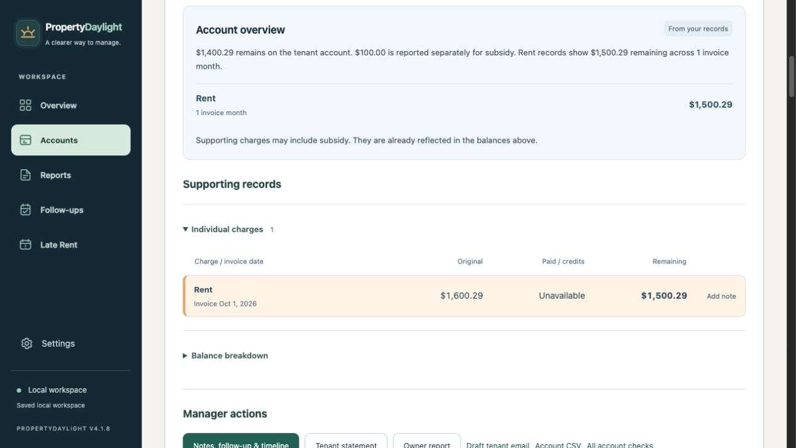Click the Original column header
The height and width of the screenshot is (448, 796).
470,262
